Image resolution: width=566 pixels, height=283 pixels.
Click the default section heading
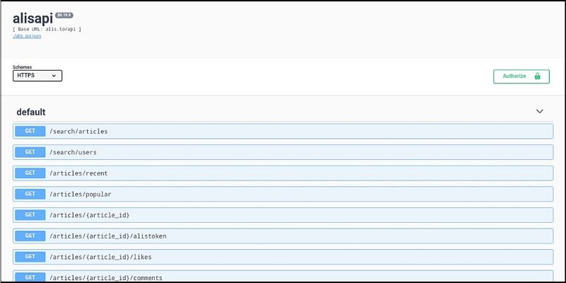click(31, 112)
